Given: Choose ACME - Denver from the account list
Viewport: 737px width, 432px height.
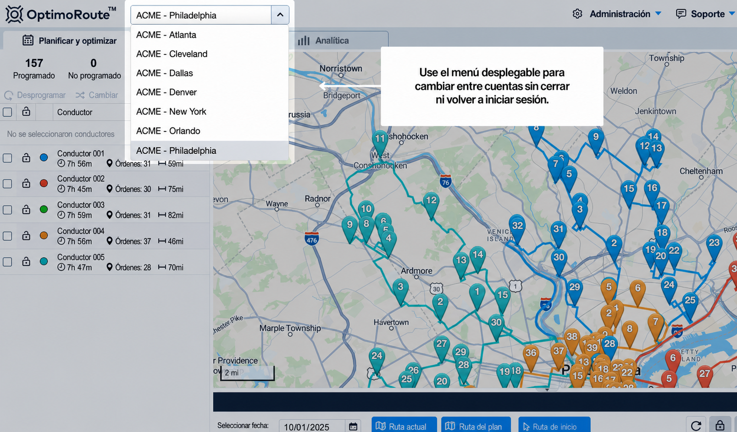Looking at the screenshot, I should coord(210,92).
